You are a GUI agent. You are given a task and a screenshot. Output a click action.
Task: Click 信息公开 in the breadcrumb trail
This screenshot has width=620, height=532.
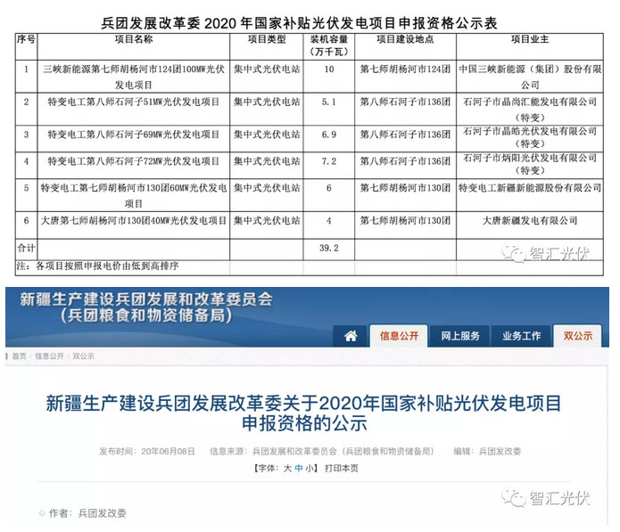49,356
